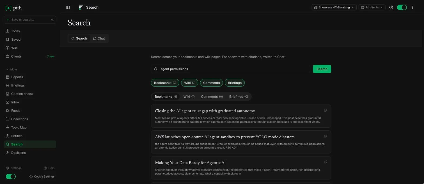Open the All clients dropdown
This screenshot has width=424, height=184.
[x=372, y=8]
